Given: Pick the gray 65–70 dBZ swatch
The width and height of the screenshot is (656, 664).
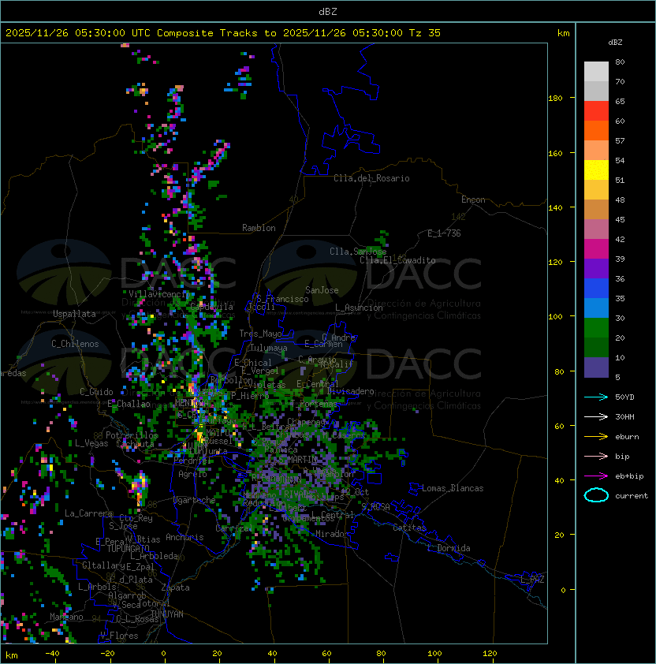Looking at the screenshot, I should pos(596,91).
